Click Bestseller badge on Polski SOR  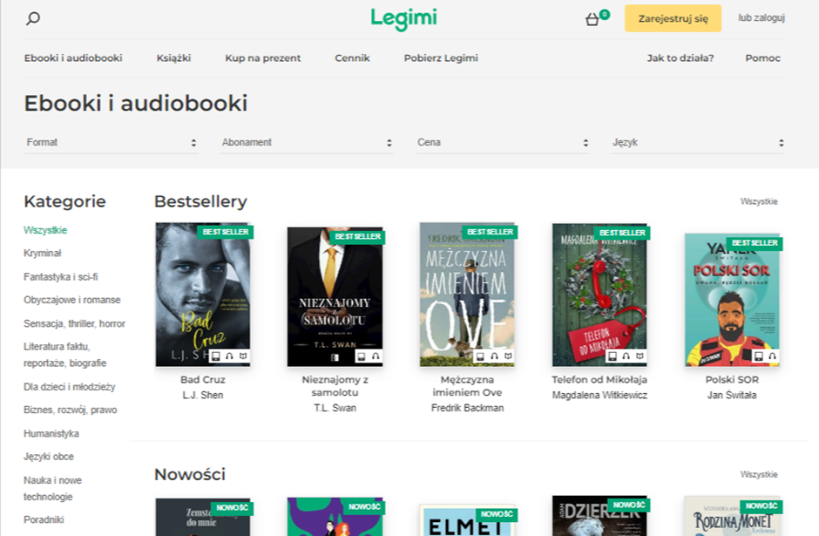point(755,243)
